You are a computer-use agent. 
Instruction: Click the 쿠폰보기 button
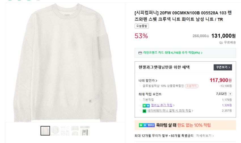[x=223, y=67]
